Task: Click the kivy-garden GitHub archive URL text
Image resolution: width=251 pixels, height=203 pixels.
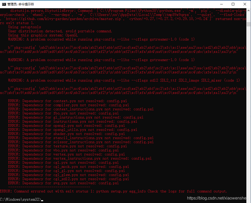Action: [65, 19]
